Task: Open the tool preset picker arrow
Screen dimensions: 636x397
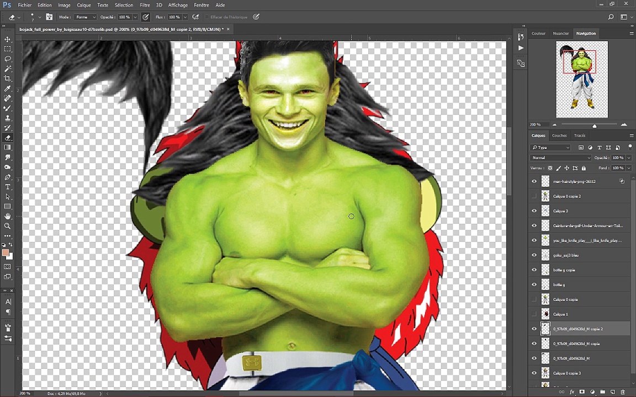Action: (19, 18)
